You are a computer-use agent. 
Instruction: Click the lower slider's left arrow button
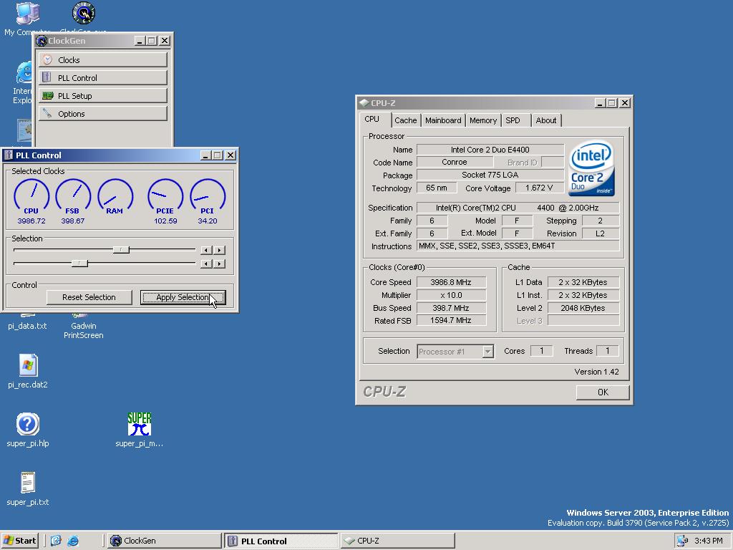point(205,264)
